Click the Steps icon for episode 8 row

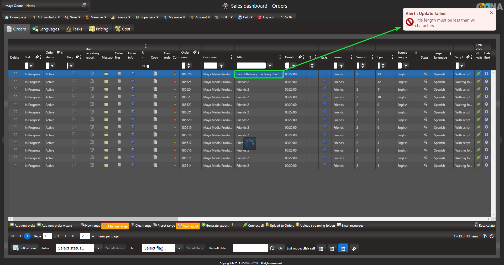pos(425,112)
